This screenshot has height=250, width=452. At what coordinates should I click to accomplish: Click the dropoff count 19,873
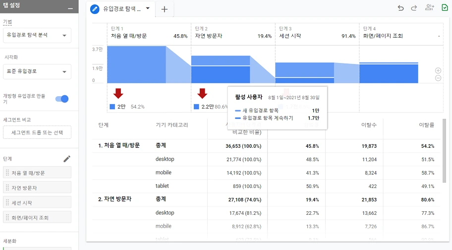369,146
